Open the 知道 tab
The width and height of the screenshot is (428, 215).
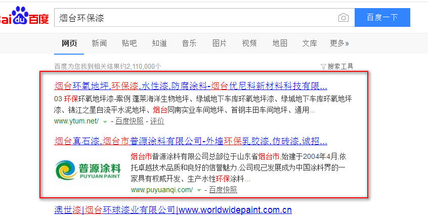(159, 43)
